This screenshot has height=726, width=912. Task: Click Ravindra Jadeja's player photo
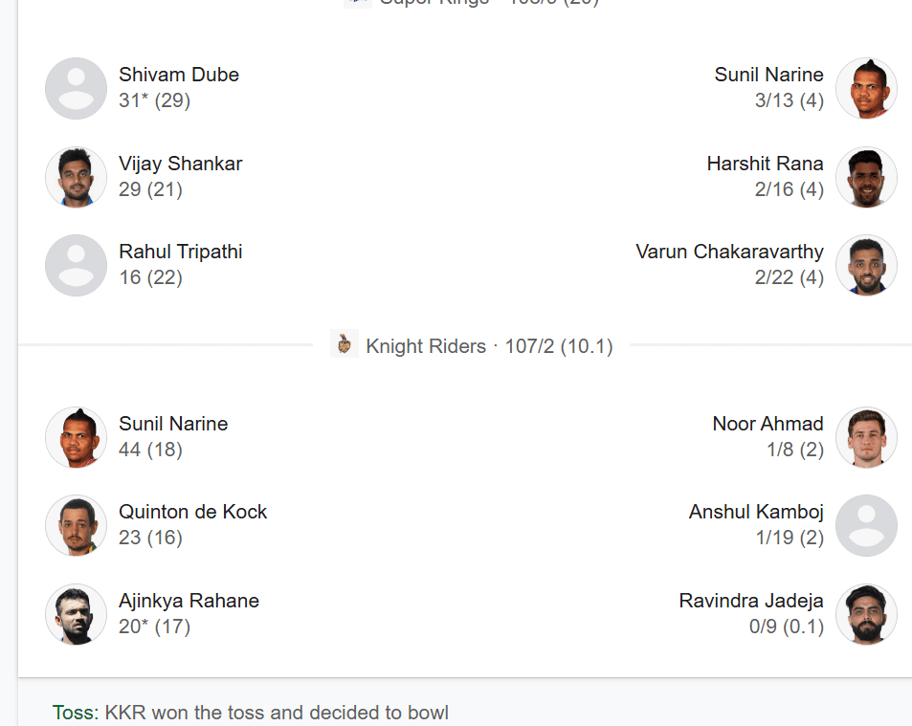point(866,614)
